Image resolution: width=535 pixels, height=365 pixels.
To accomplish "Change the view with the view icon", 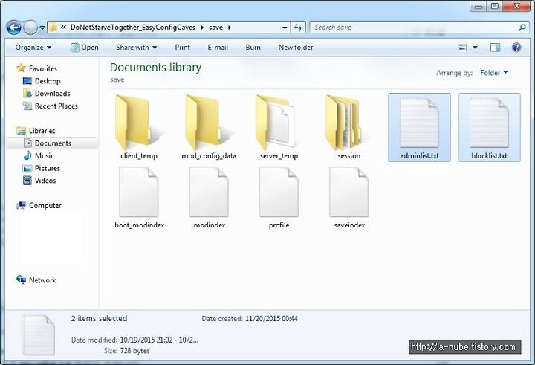I will tap(462, 48).
